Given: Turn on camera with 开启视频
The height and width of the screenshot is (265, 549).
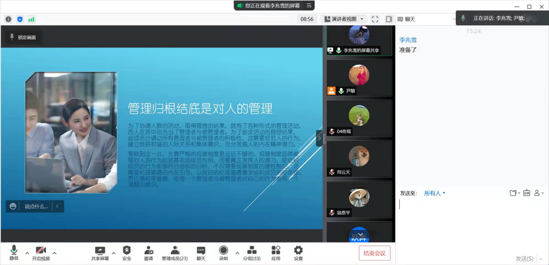Looking at the screenshot, I should [41, 253].
